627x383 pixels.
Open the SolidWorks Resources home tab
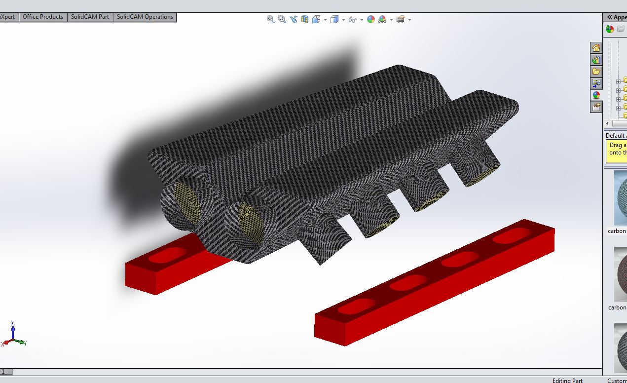click(x=596, y=48)
